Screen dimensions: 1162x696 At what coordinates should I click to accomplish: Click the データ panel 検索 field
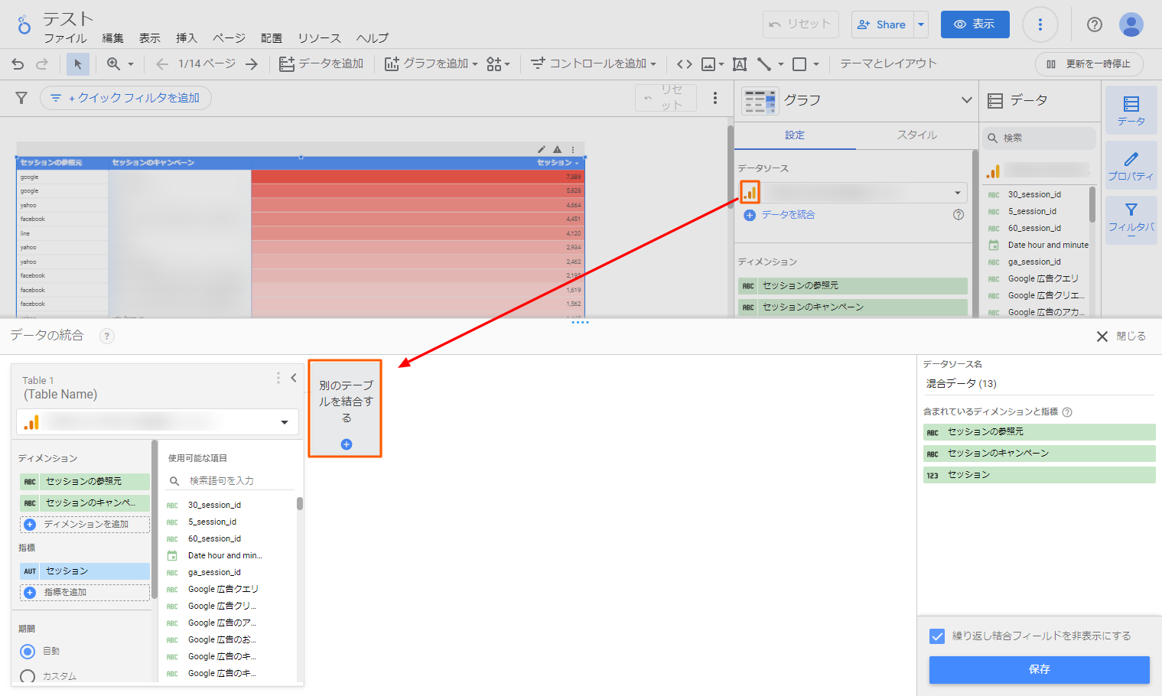pos(1039,138)
